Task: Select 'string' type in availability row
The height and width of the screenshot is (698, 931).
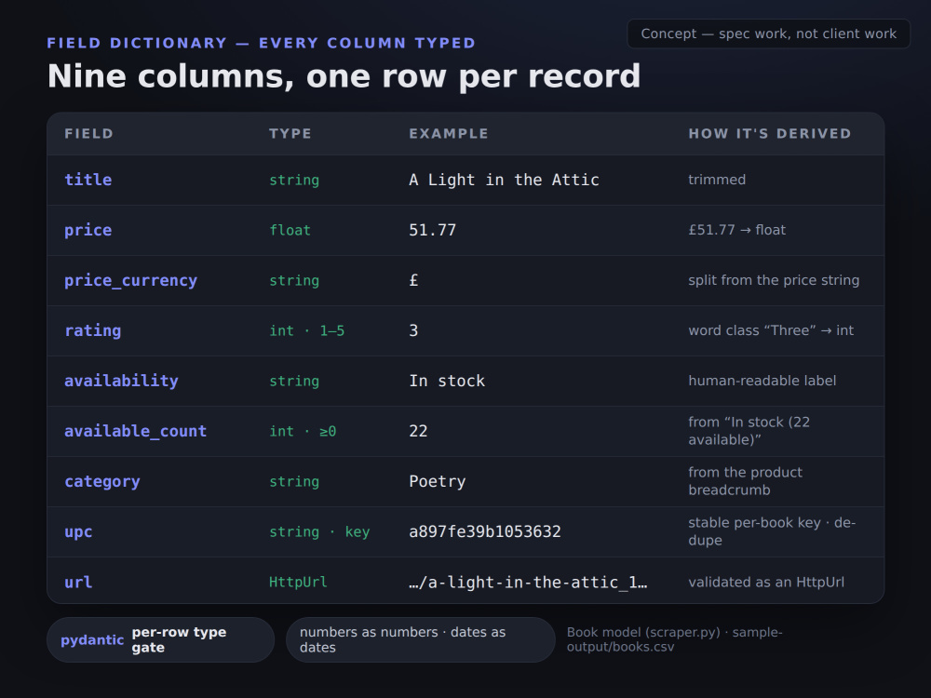Action: coord(294,381)
